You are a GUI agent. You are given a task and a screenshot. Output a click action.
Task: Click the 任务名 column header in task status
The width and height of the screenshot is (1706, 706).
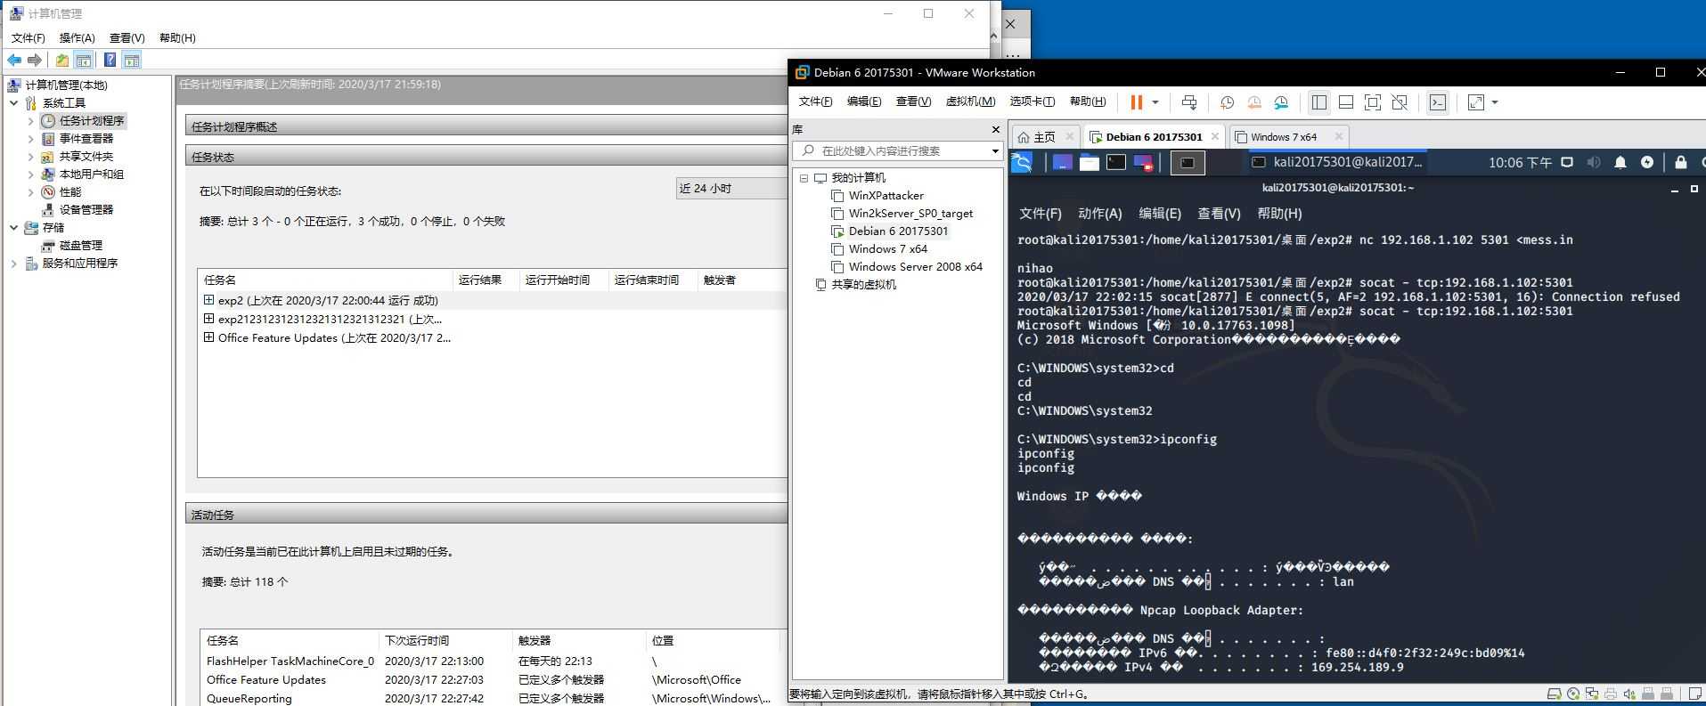(x=326, y=280)
